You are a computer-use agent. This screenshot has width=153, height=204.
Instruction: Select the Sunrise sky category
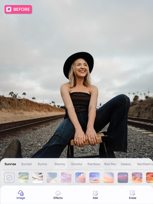coord(10,164)
